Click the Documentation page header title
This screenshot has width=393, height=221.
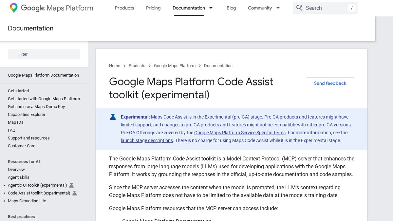pyautogui.click(x=30, y=28)
